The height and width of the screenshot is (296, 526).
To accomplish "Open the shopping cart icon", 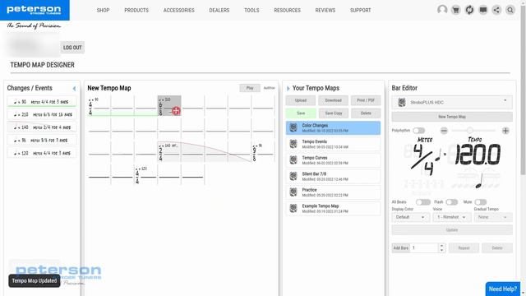I will point(456,10).
